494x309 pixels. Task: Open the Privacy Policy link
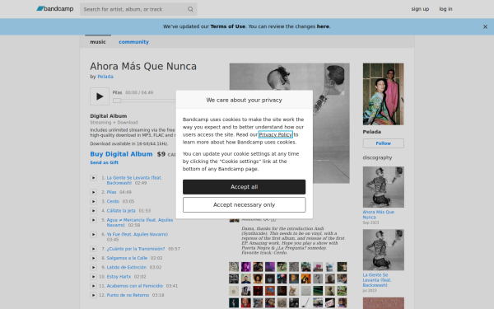click(x=276, y=134)
